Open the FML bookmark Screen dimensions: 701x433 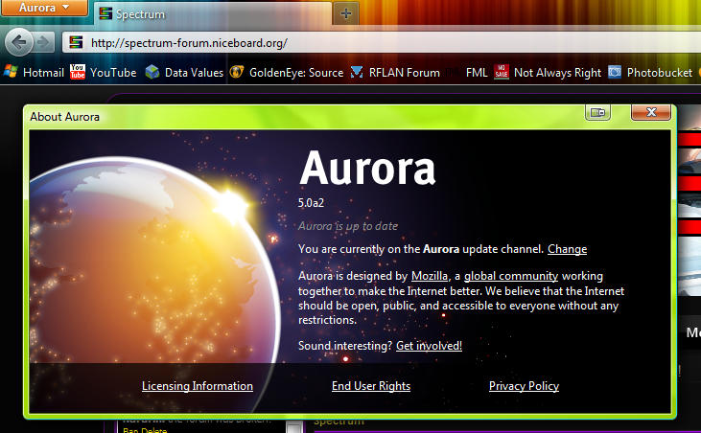pos(467,72)
